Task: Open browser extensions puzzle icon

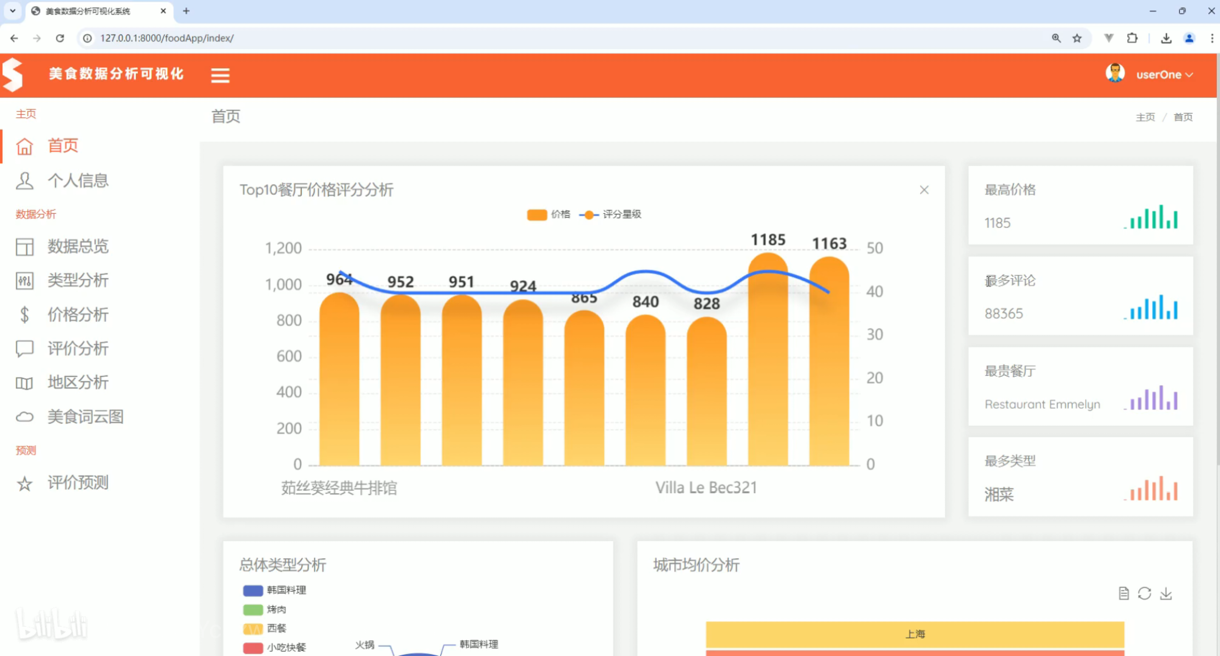Action: tap(1132, 38)
